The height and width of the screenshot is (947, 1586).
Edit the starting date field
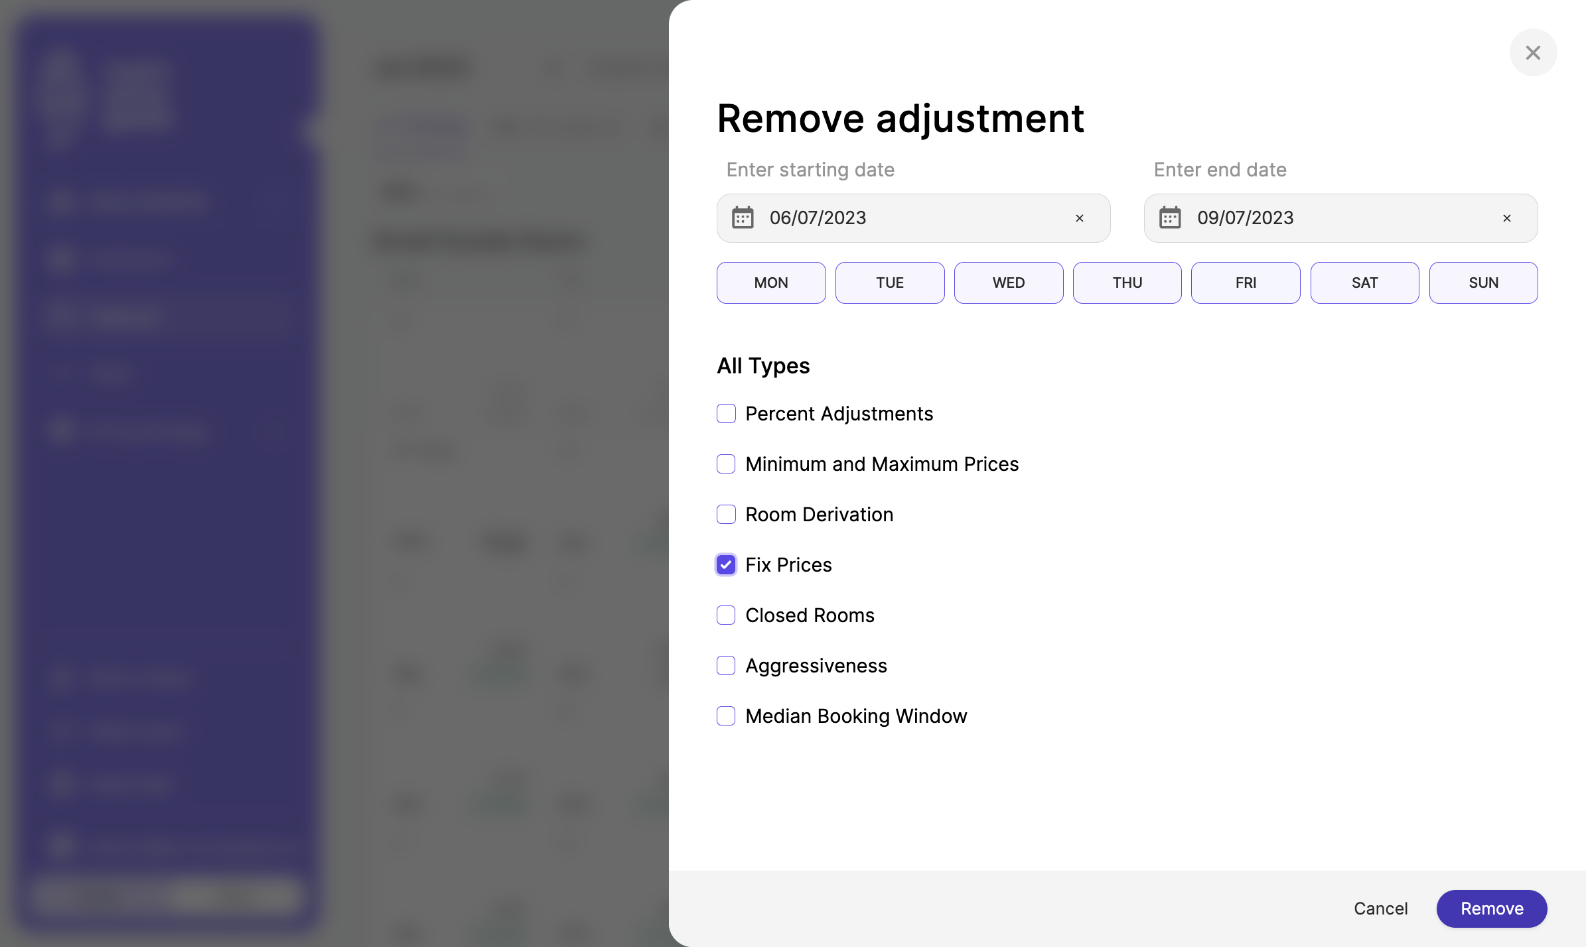tap(913, 218)
